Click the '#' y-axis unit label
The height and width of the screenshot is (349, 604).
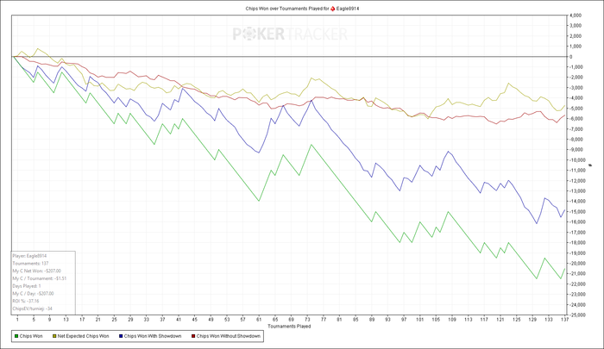point(590,165)
